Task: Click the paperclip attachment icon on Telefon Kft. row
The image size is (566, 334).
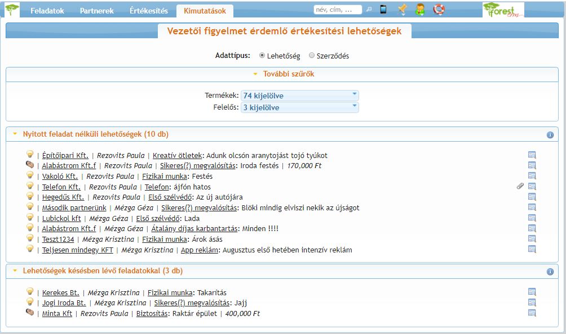Action: click(x=520, y=187)
